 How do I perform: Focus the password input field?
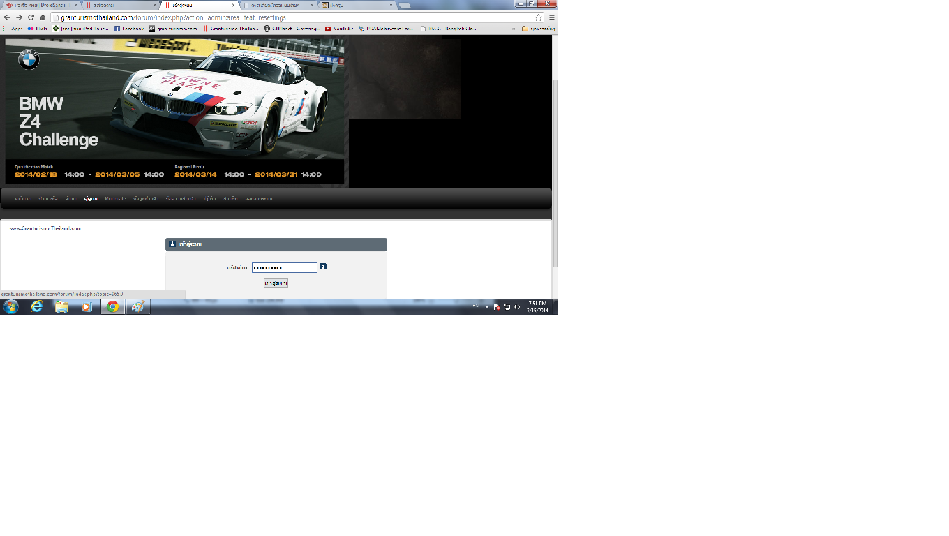285,267
